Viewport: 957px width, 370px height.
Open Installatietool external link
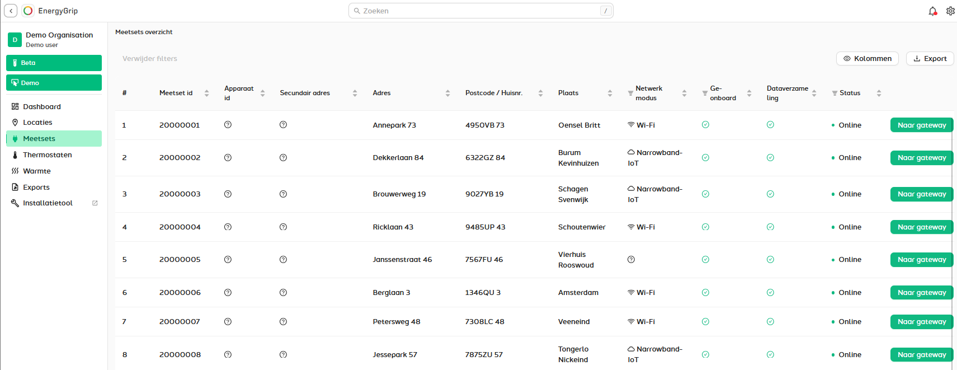click(54, 203)
